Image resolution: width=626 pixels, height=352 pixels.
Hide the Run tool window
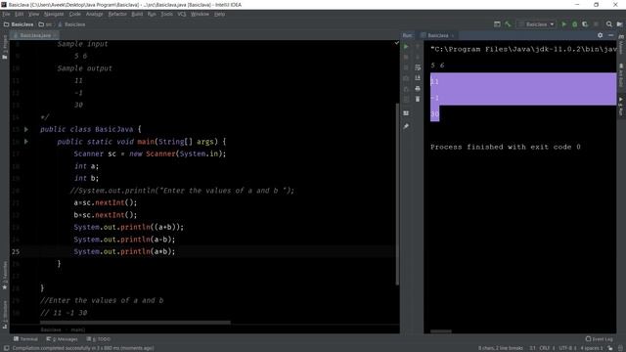coord(610,35)
